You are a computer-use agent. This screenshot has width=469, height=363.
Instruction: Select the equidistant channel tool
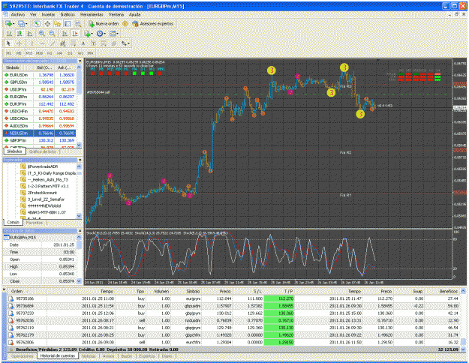click(x=63, y=43)
